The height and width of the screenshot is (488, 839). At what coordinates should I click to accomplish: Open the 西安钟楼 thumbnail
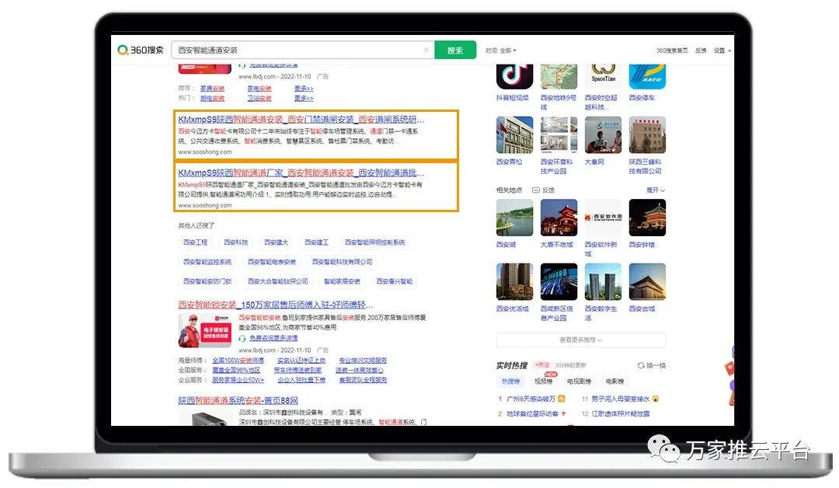pos(646,218)
